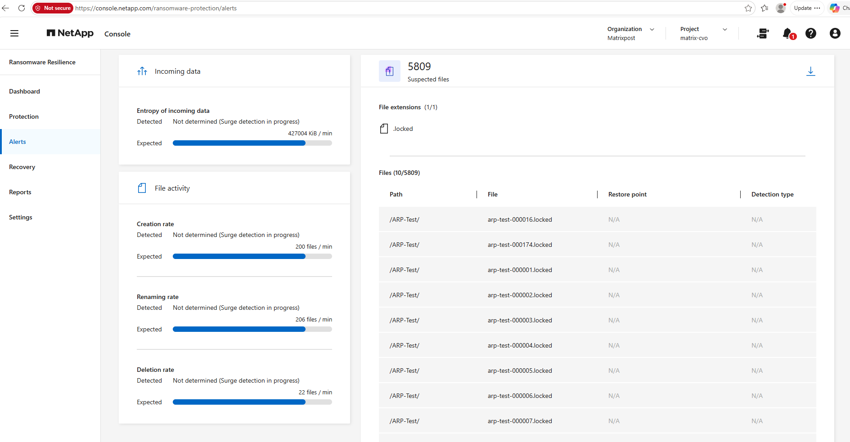This screenshot has width=850, height=442.
Task: Click the browser page refresh icon
Action: coord(22,8)
